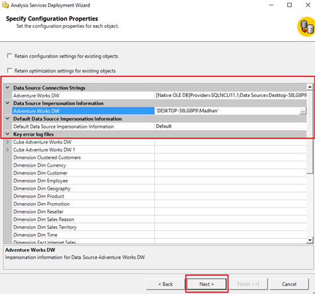Select the Default impersonation value cell
Image resolution: width=315 pixels, height=294 pixels.
(230, 126)
